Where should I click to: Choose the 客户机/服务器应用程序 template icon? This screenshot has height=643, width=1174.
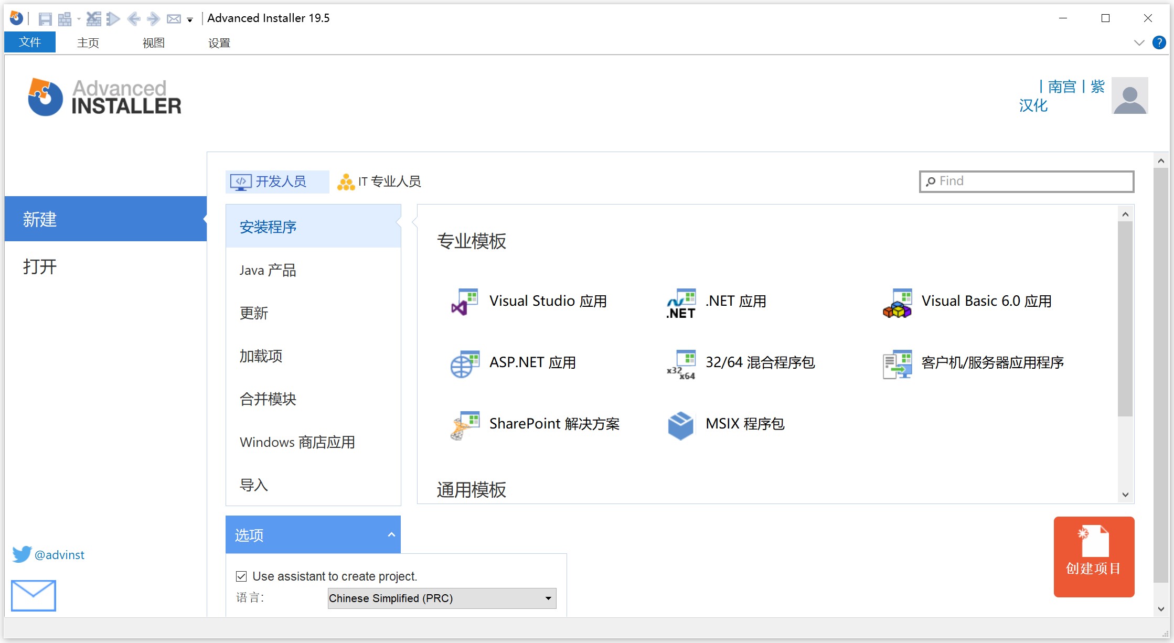(897, 364)
